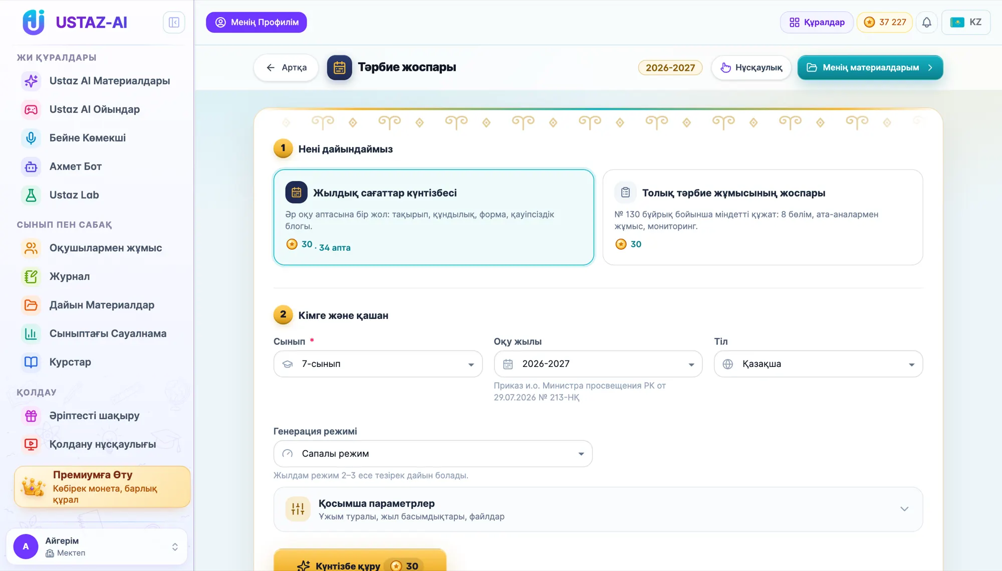
Task: Click the Қолдану нұсқаулығы monitor icon
Action: point(31,444)
